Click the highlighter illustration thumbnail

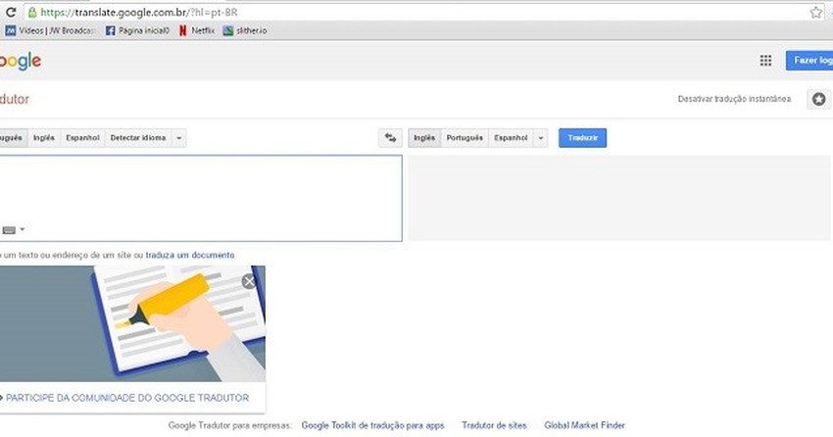(x=132, y=324)
